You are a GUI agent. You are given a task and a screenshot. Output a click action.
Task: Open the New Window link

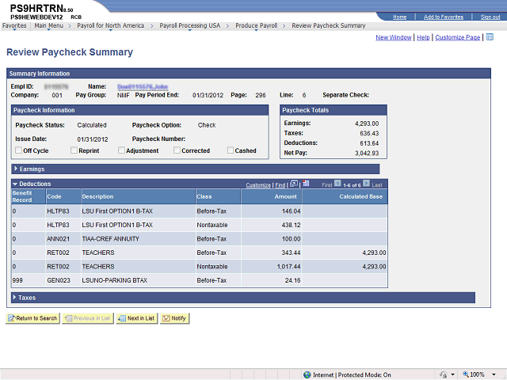[x=393, y=37]
